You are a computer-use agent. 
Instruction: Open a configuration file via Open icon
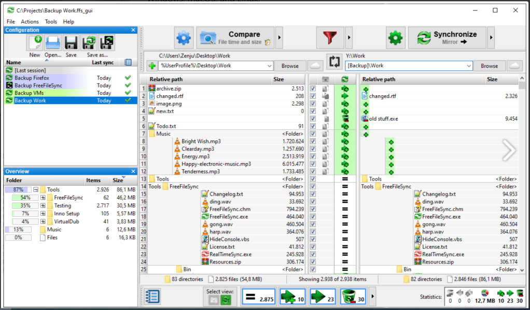click(x=52, y=43)
